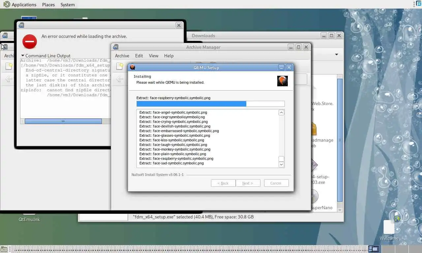The height and width of the screenshot is (253, 422).
Task: Select the 'face-crying-symbolic' log row
Action: pyautogui.click(x=173, y=122)
